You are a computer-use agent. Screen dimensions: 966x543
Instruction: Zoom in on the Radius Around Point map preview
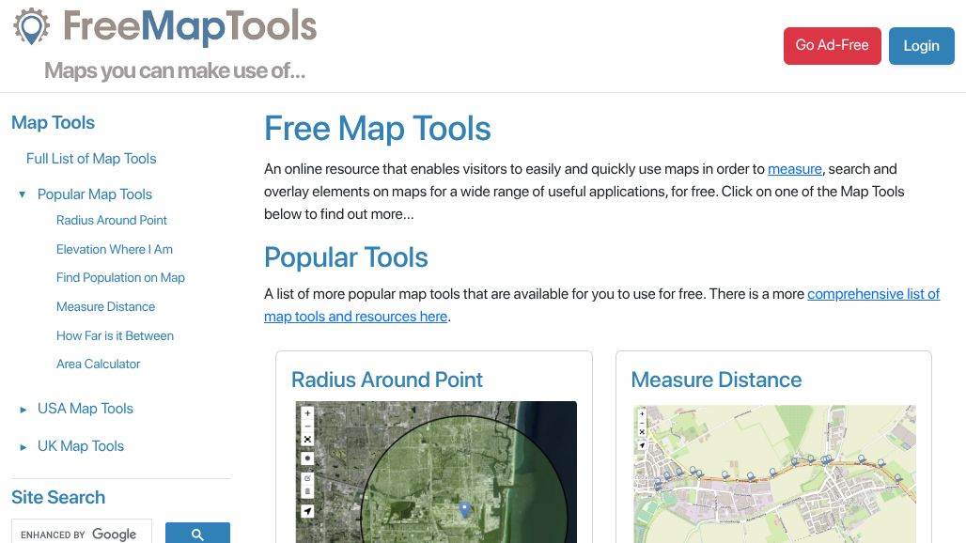point(306,413)
